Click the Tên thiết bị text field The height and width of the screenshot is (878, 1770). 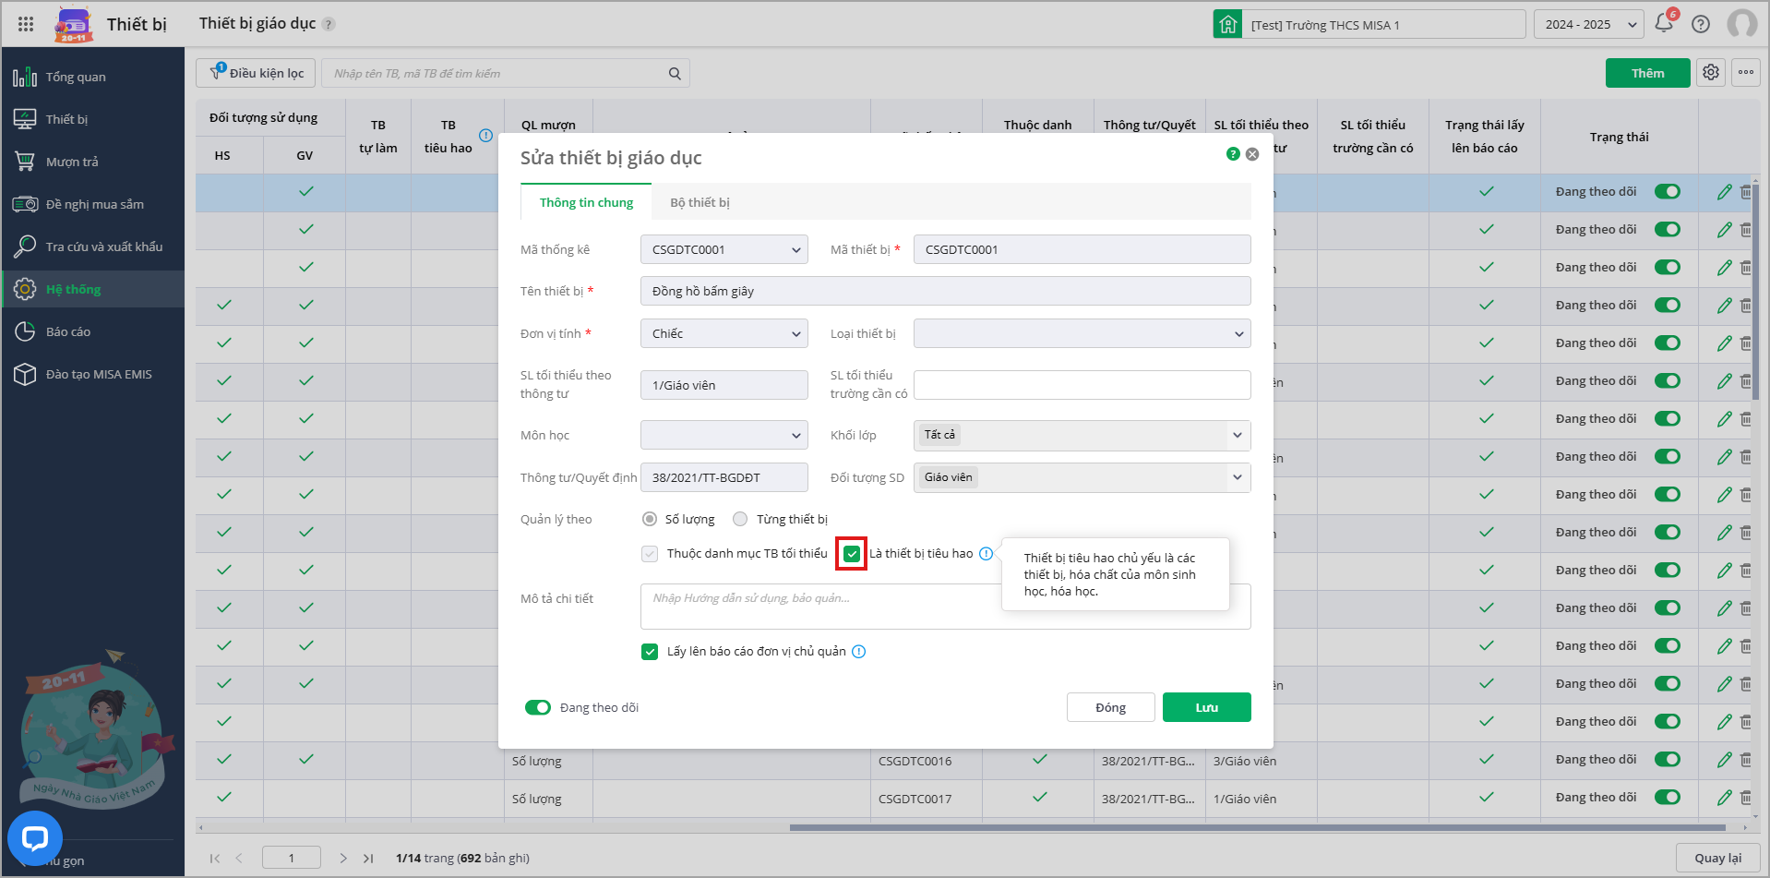point(945,291)
